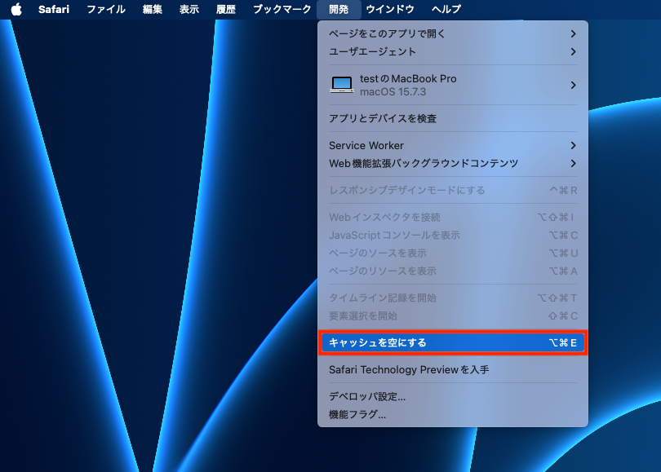Select ページのソースを表示 item
The image size is (661, 472).
coord(453,253)
